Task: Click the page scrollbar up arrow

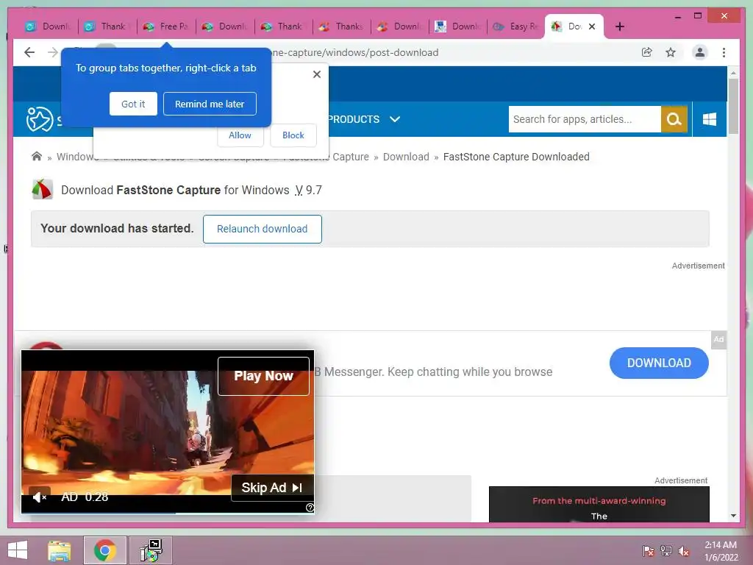Action: coord(733,73)
